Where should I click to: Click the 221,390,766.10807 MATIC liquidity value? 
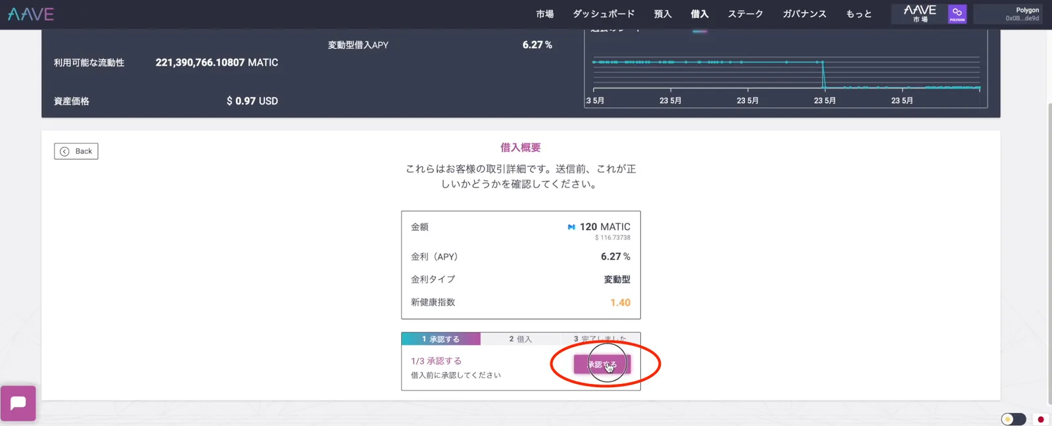pyautogui.click(x=217, y=62)
